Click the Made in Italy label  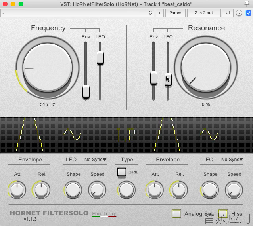[104, 214]
